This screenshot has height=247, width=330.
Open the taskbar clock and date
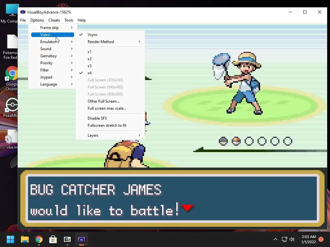point(309,239)
